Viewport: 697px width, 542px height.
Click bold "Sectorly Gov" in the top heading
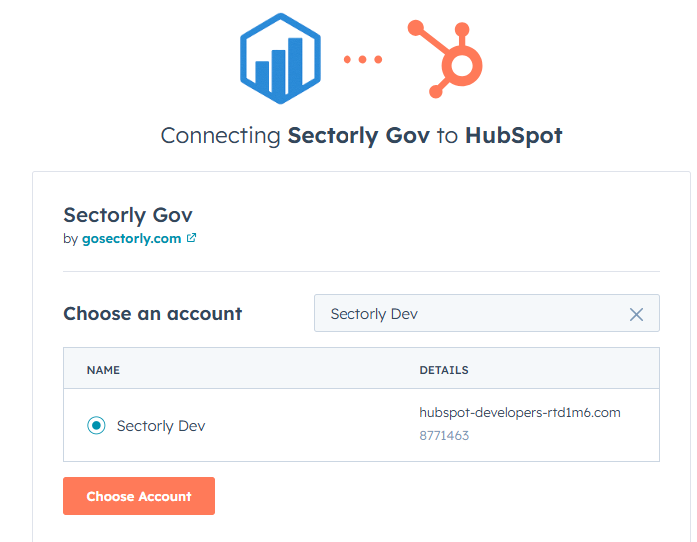(358, 136)
